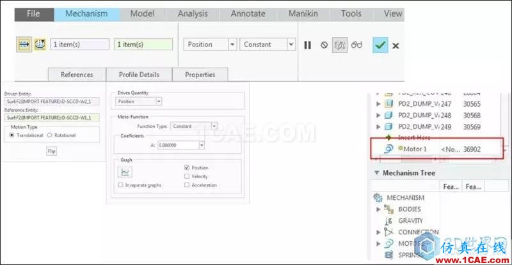This screenshot has height=265, width=512.
Task: Click the glasses verify preview icon
Action: coord(356,45)
